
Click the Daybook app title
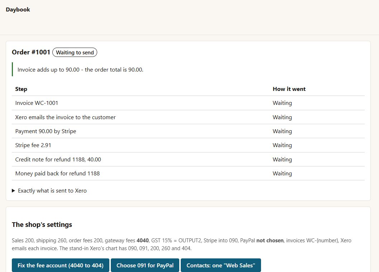pyautogui.click(x=18, y=9)
